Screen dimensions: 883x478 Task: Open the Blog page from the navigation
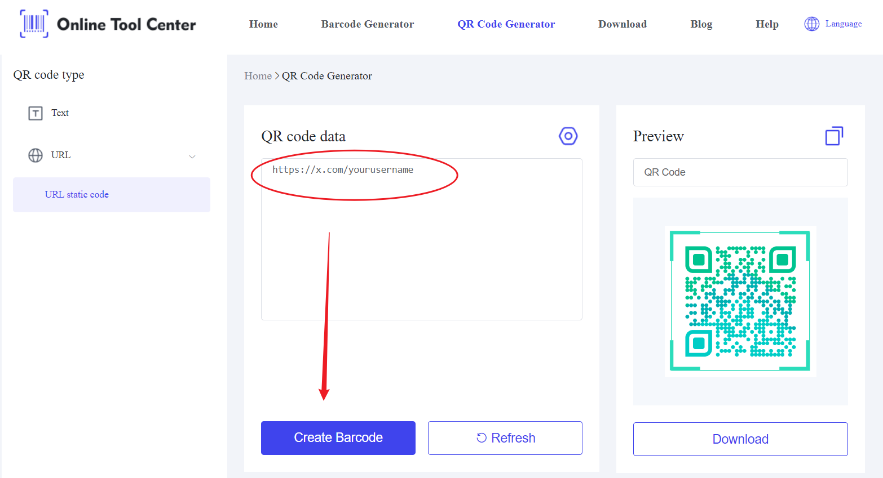tap(701, 24)
